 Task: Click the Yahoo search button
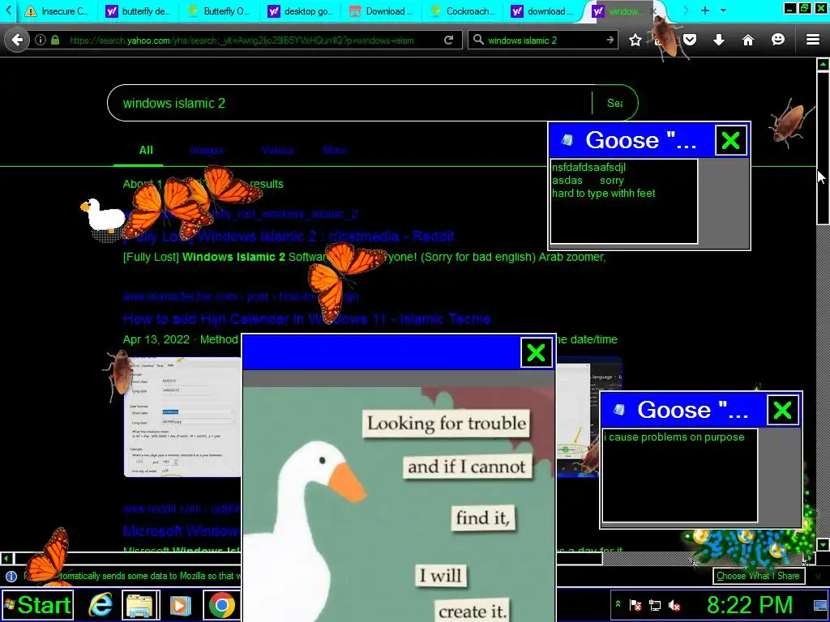[614, 103]
